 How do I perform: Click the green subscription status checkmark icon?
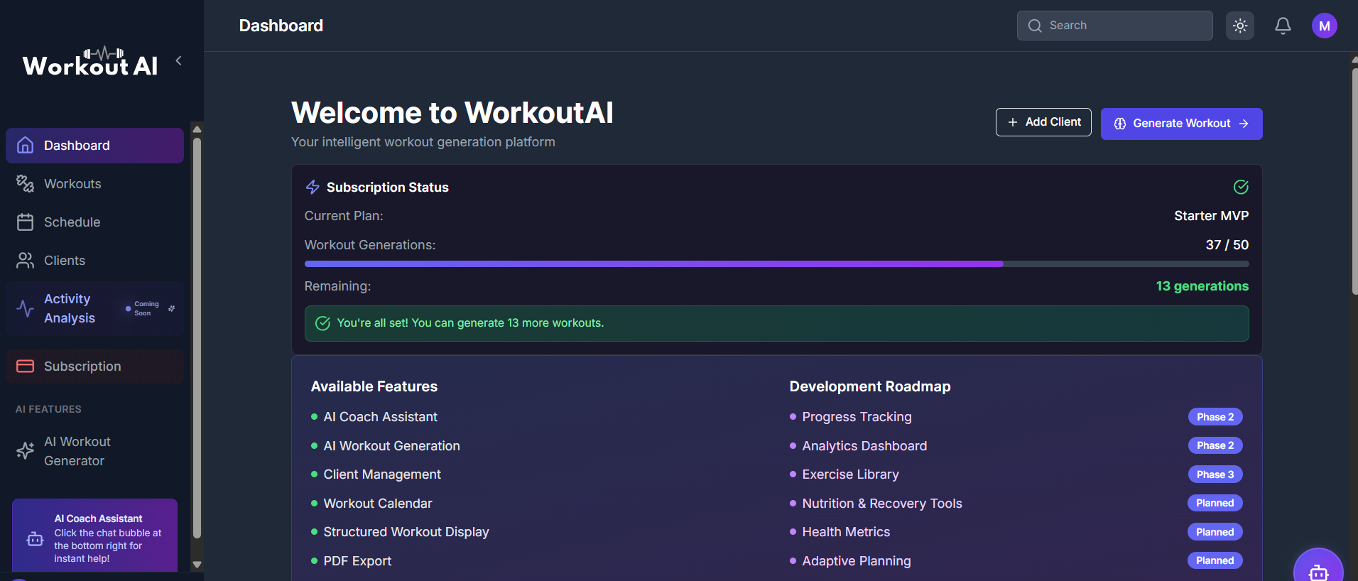tap(1241, 187)
